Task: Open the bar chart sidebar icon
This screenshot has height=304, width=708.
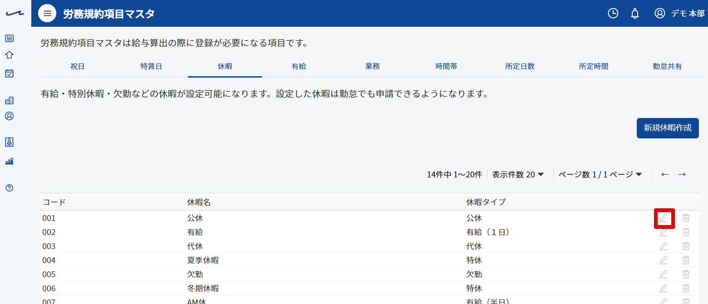Action: pyautogui.click(x=9, y=161)
